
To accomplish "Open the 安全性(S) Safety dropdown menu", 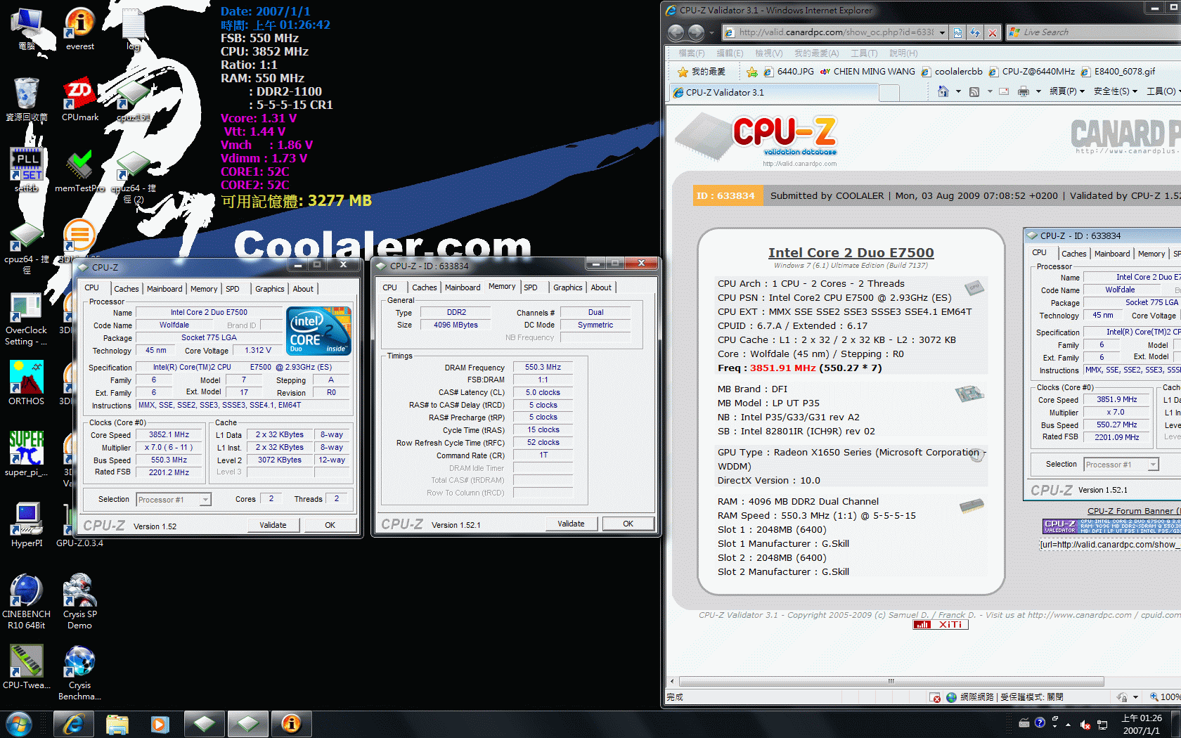I will tap(1115, 91).
